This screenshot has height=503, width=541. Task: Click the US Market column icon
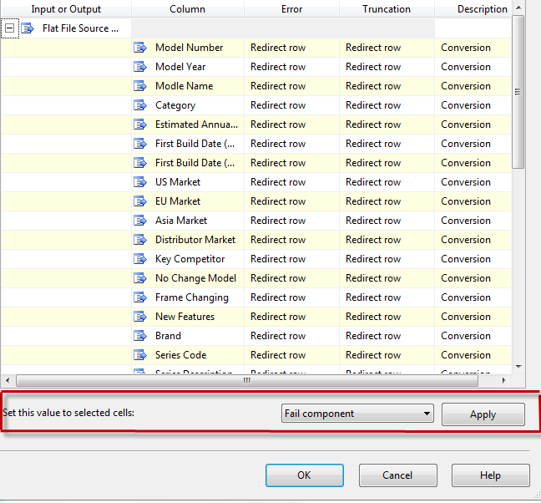[140, 182]
